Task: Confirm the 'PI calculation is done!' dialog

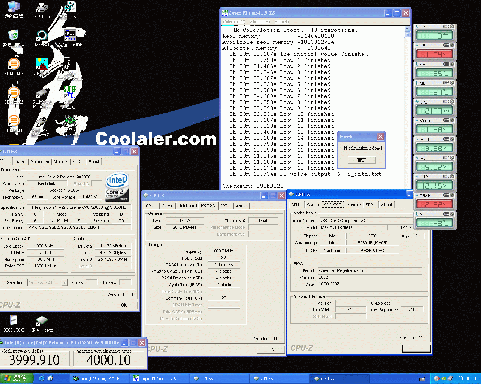Action: (x=362, y=160)
